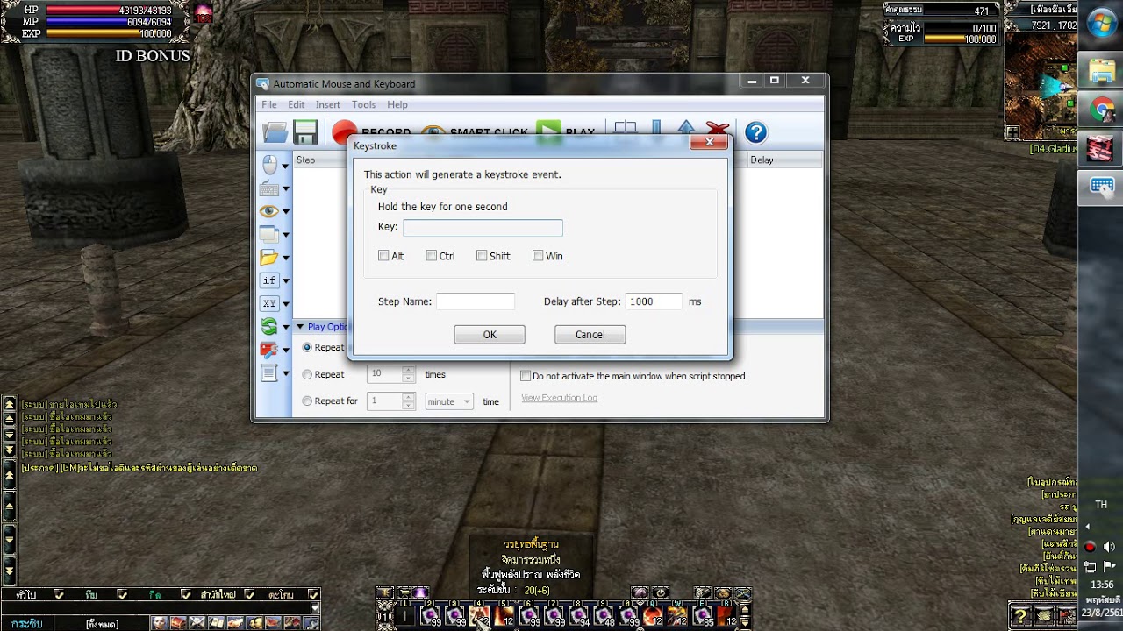Click the red tools icon in sidebar

269,350
